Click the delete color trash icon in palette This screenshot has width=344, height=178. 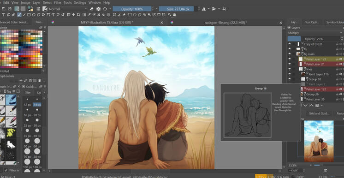39,81
